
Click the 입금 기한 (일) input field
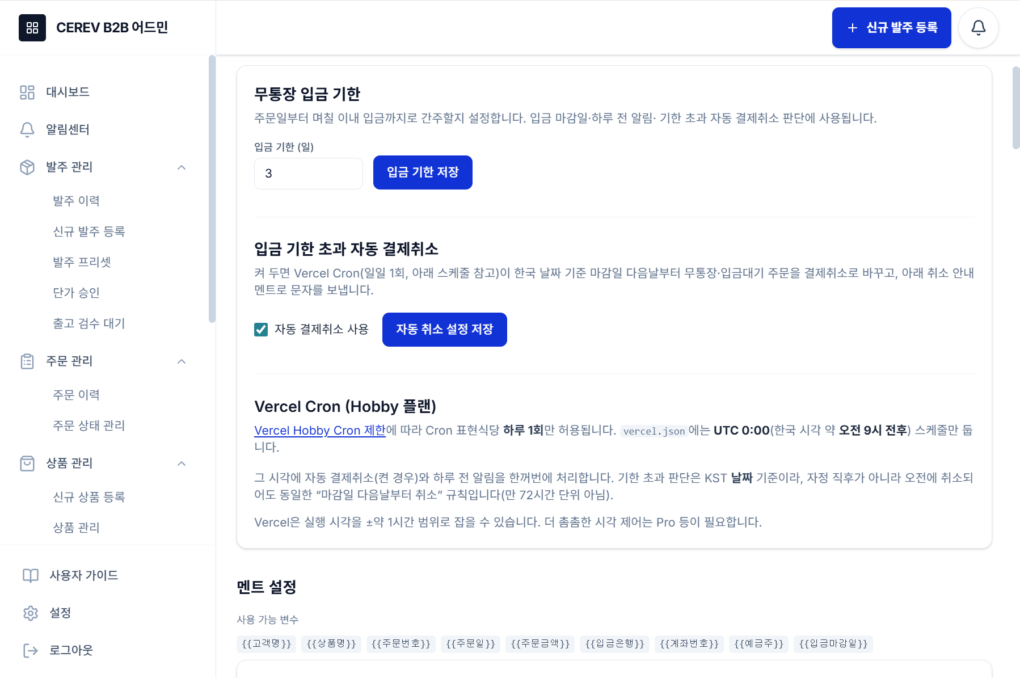[x=308, y=173]
